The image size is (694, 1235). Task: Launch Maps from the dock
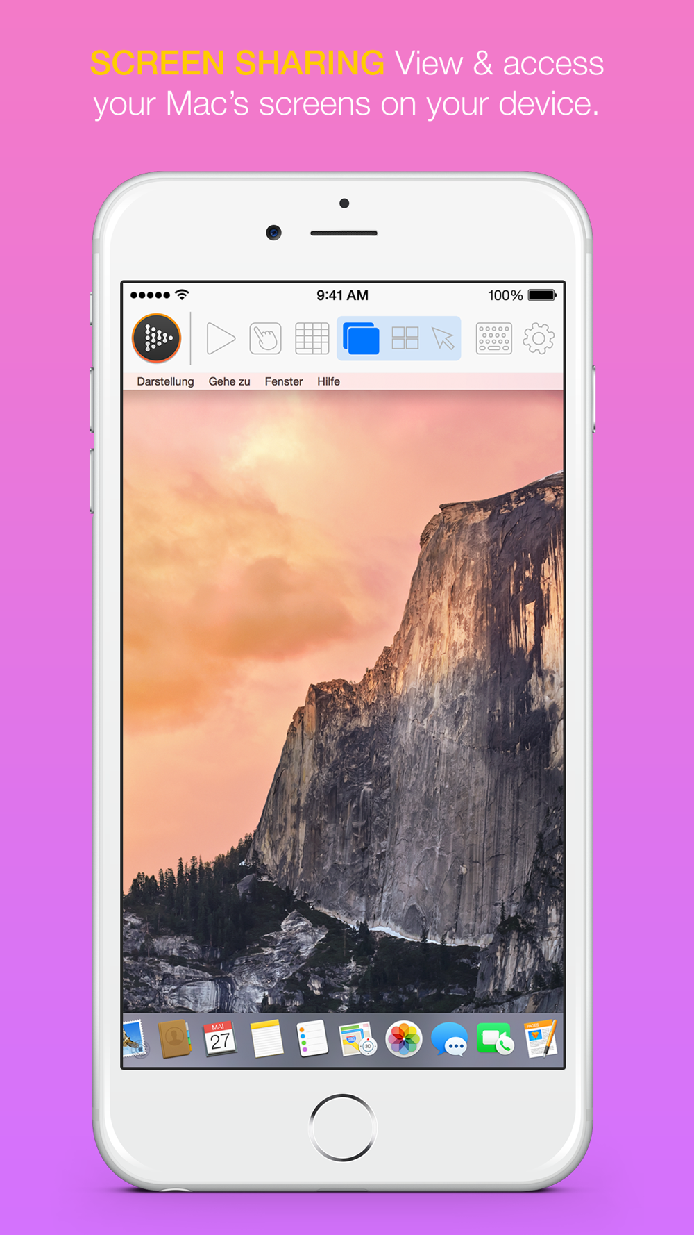pos(357,1039)
